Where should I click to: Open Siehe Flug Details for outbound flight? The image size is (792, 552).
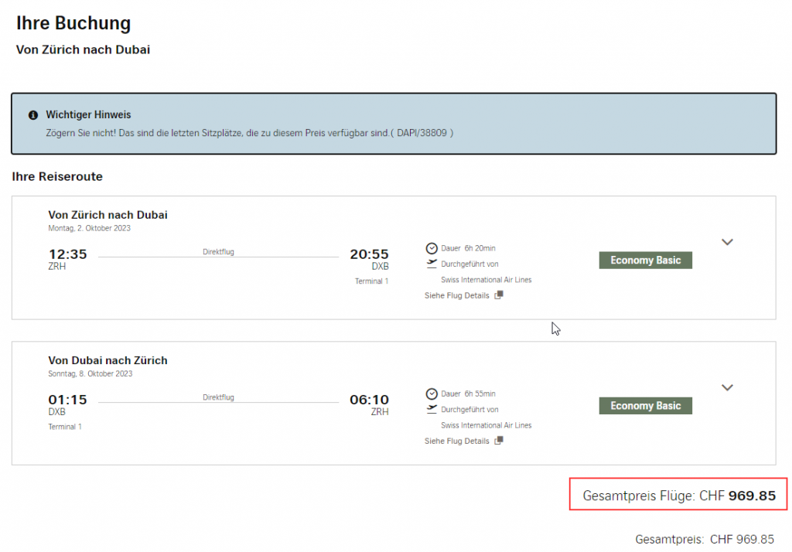(457, 295)
